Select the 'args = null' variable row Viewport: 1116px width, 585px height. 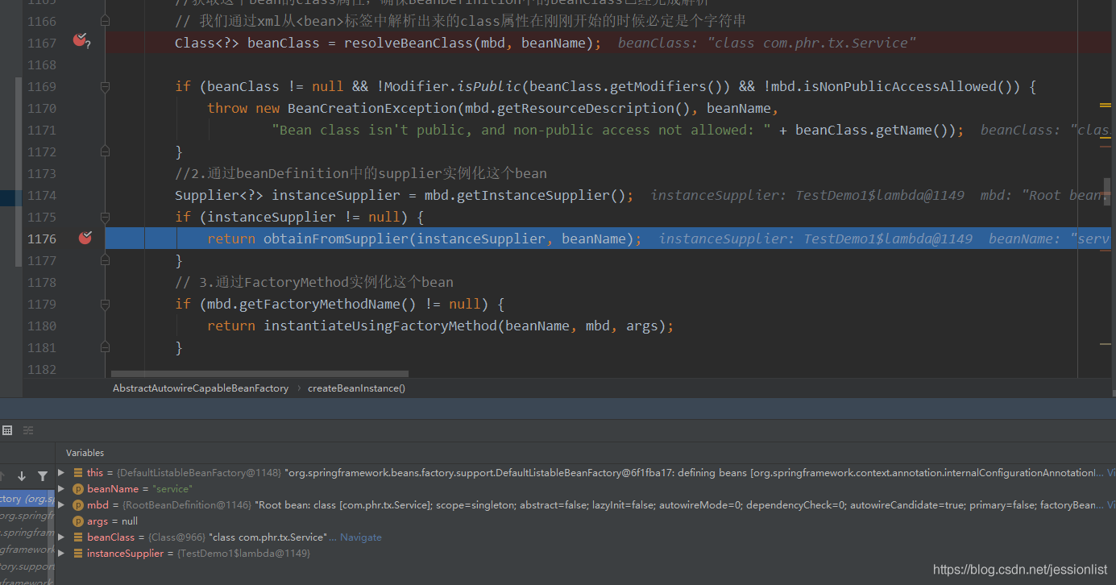tap(586, 521)
